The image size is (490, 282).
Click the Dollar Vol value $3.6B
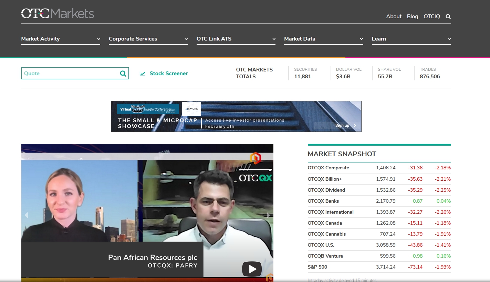coord(343,77)
